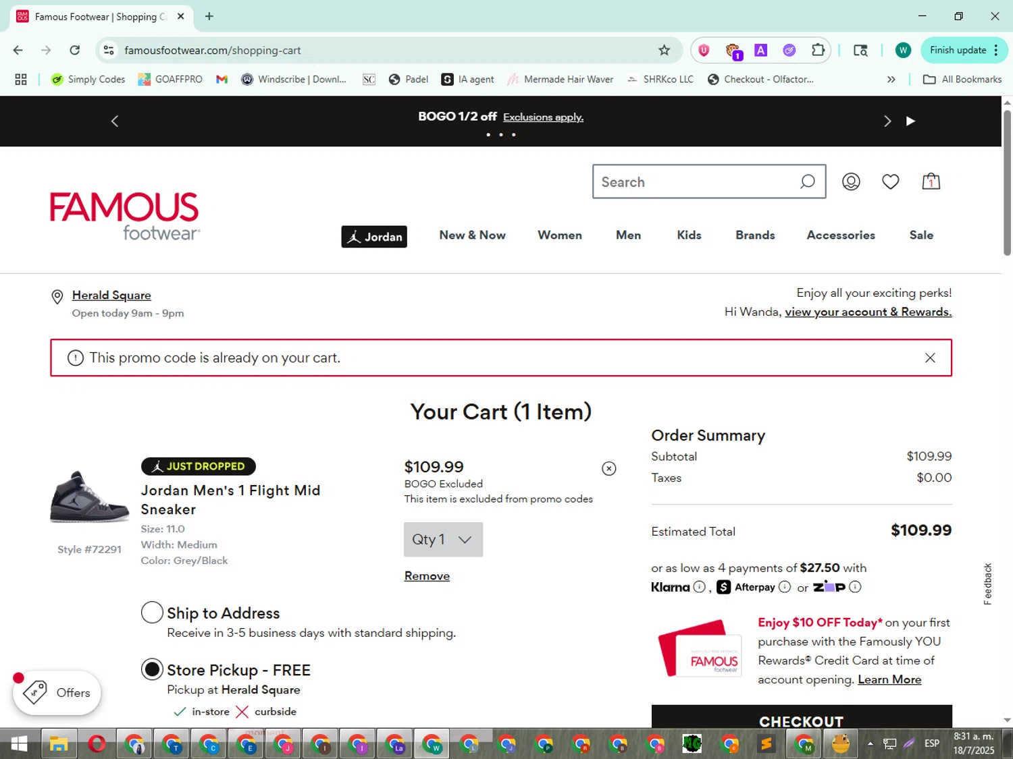Open All Bookmarks folder

tap(962, 80)
